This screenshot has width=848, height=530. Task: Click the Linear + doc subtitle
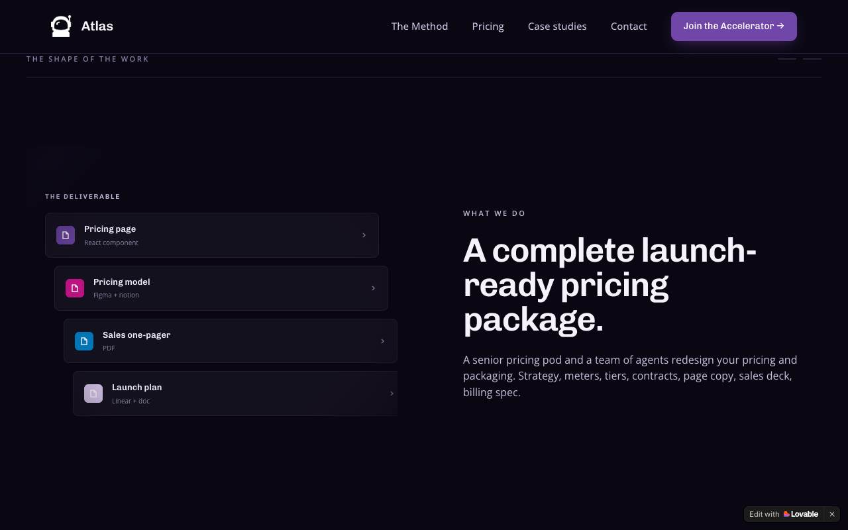[x=131, y=401]
